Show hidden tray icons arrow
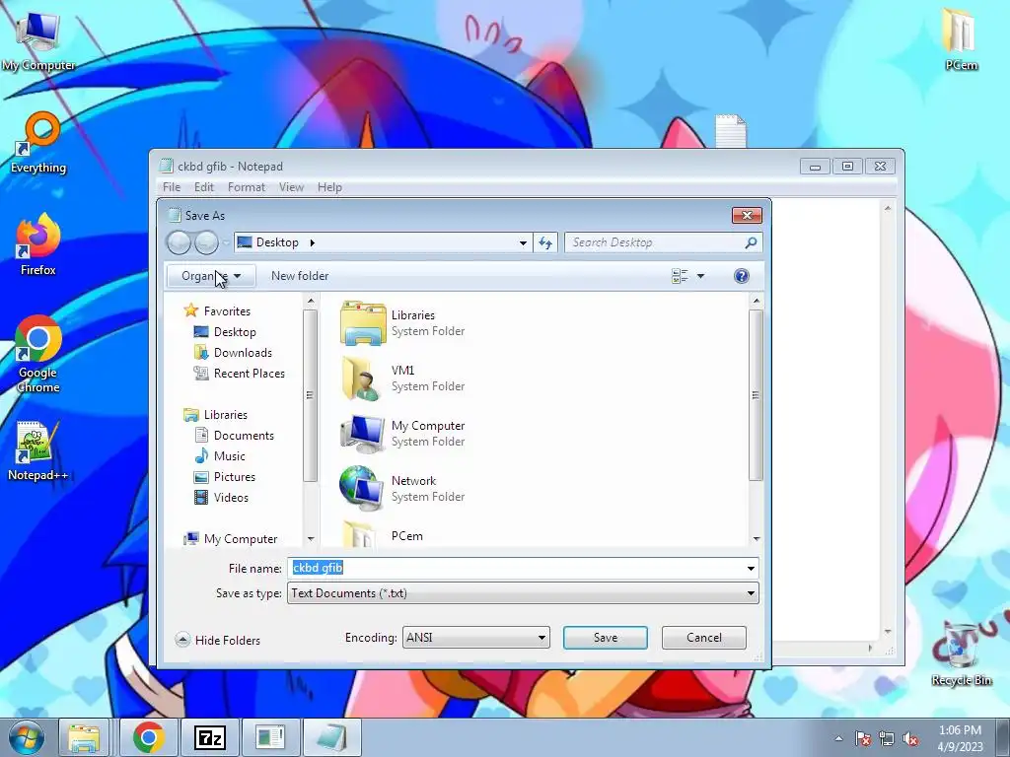Viewport: 1010px width, 757px height. tap(838, 738)
